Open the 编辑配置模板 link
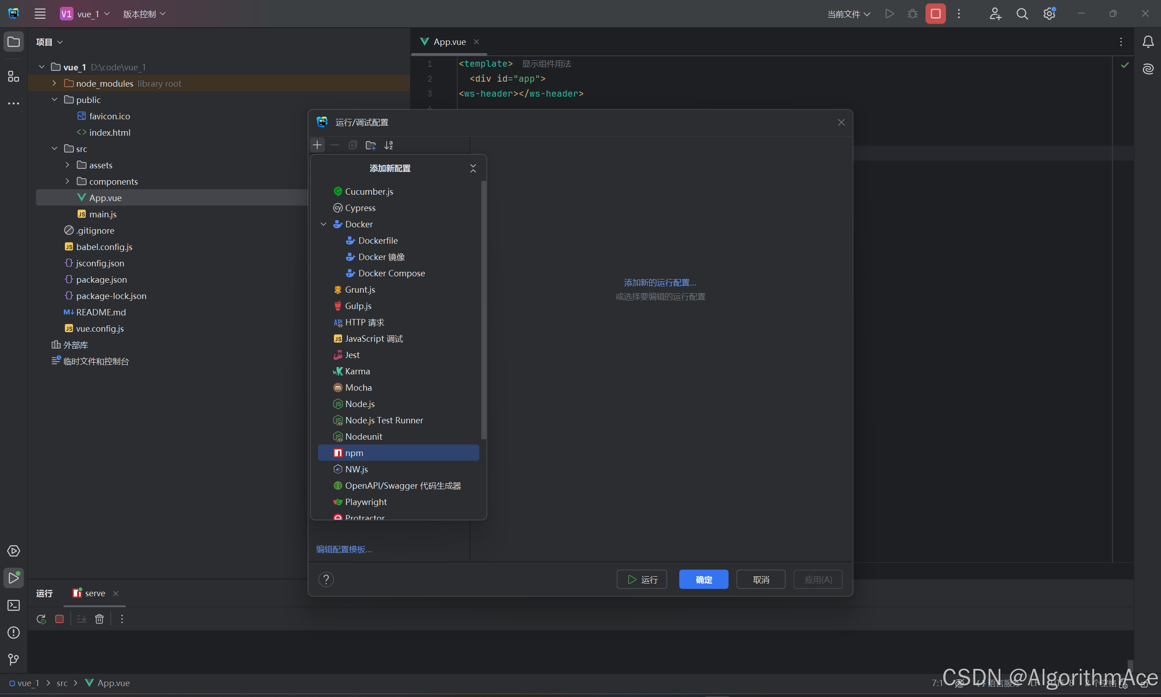Viewport: 1161px width, 697px height. [x=343, y=549]
